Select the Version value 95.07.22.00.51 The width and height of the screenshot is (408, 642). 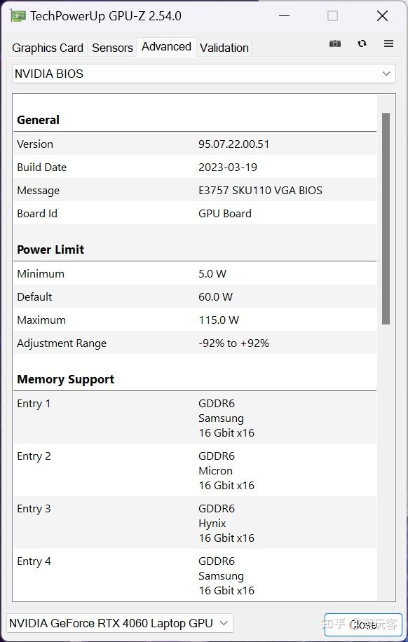(x=231, y=144)
